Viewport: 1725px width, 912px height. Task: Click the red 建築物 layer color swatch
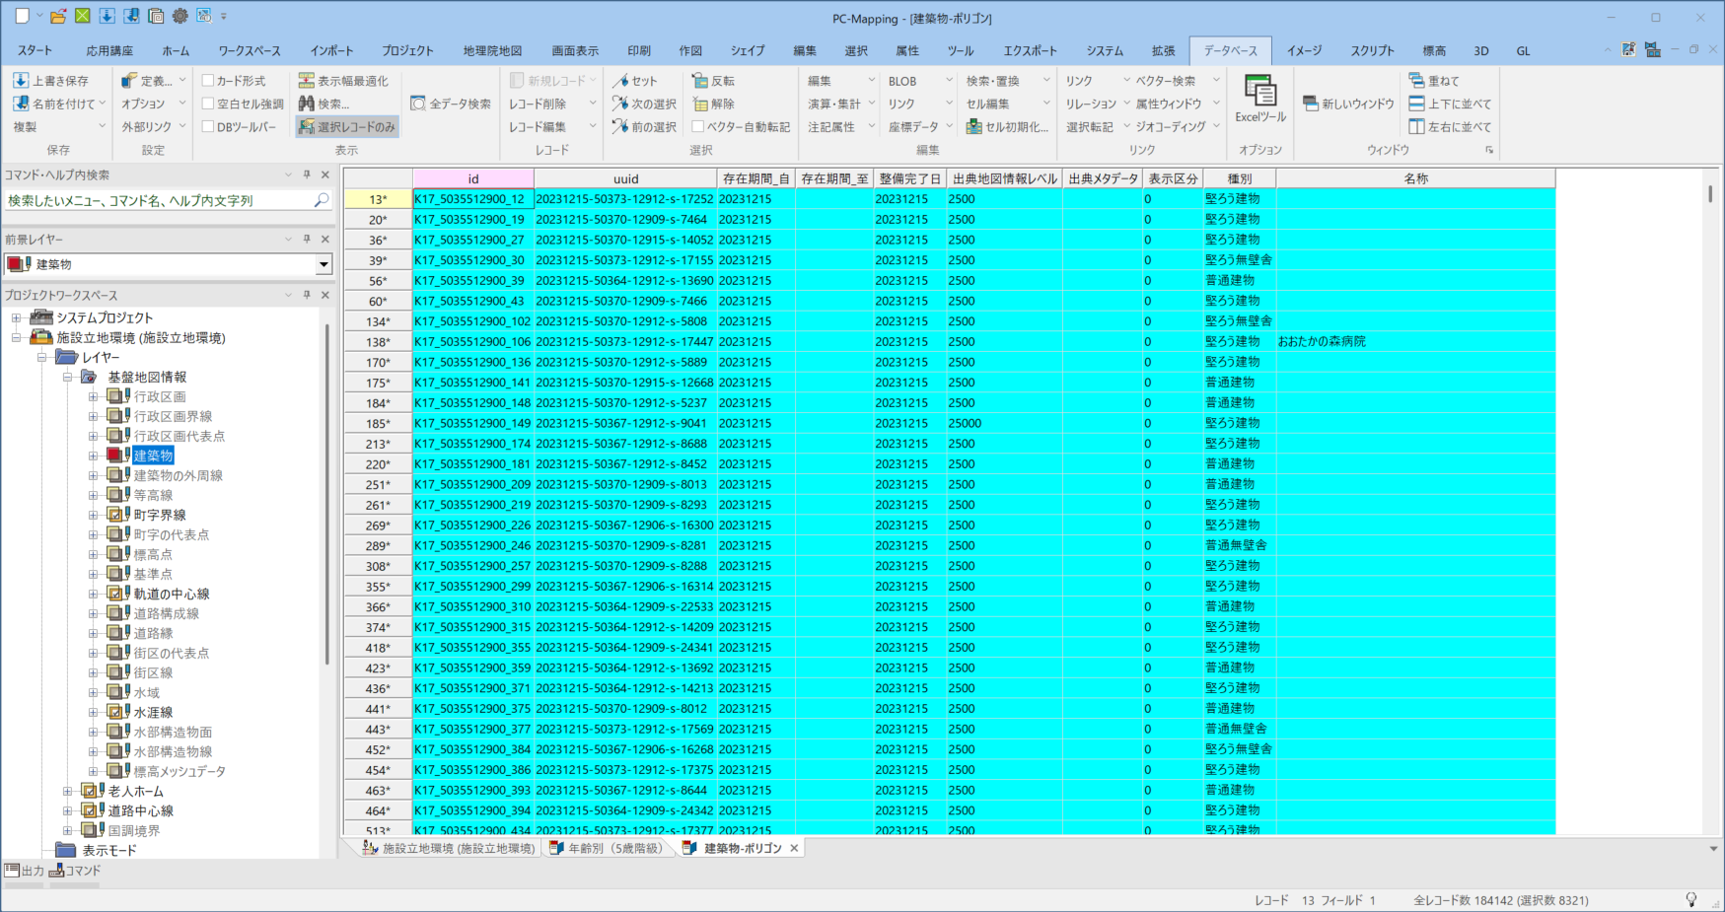114,456
